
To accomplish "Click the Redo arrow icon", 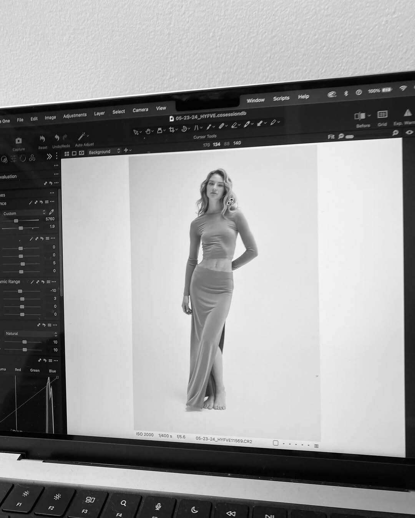I will 65,137.
